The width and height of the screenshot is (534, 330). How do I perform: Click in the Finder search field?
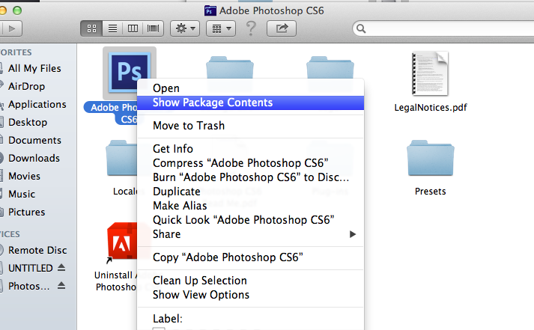click(446, 28)
